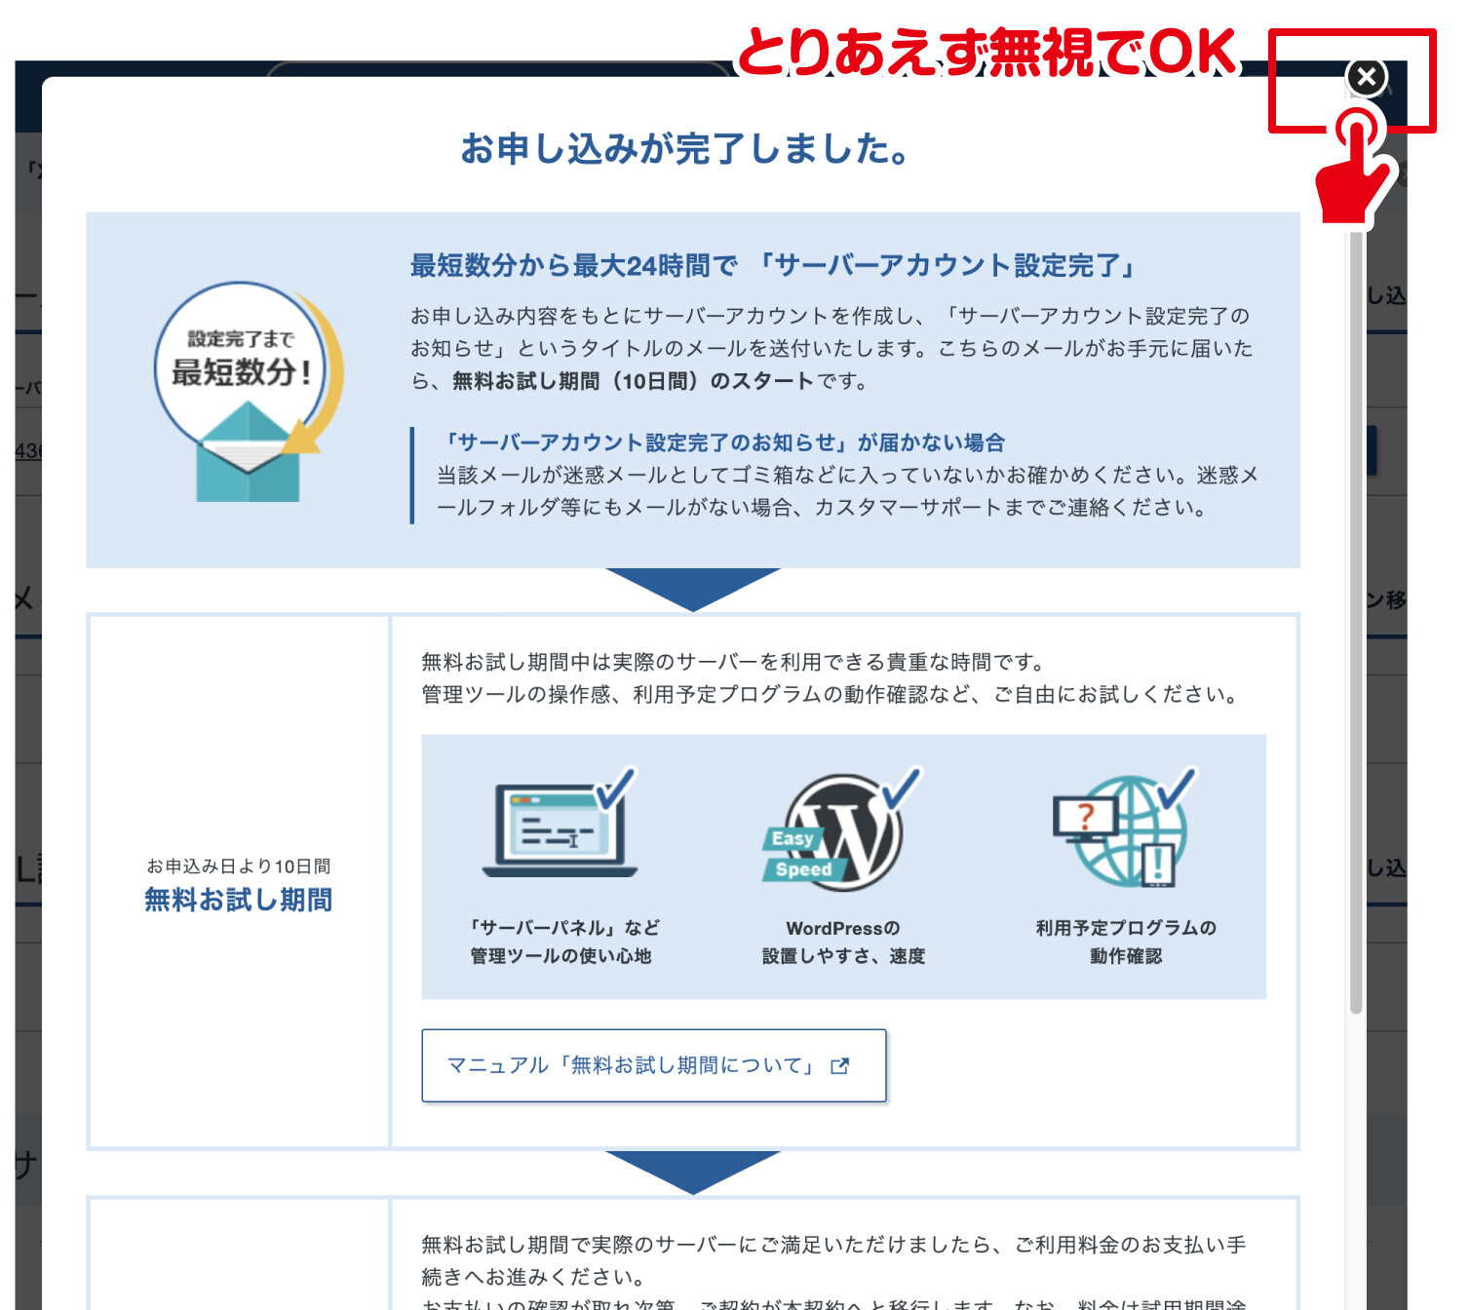Click the WordPressの設置しやすさ、速度 caption
This screenshot has height=1310, width=1470.
[843, 942]
